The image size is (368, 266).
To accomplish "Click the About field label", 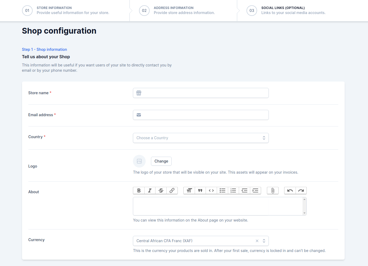I will coord(34,192).
